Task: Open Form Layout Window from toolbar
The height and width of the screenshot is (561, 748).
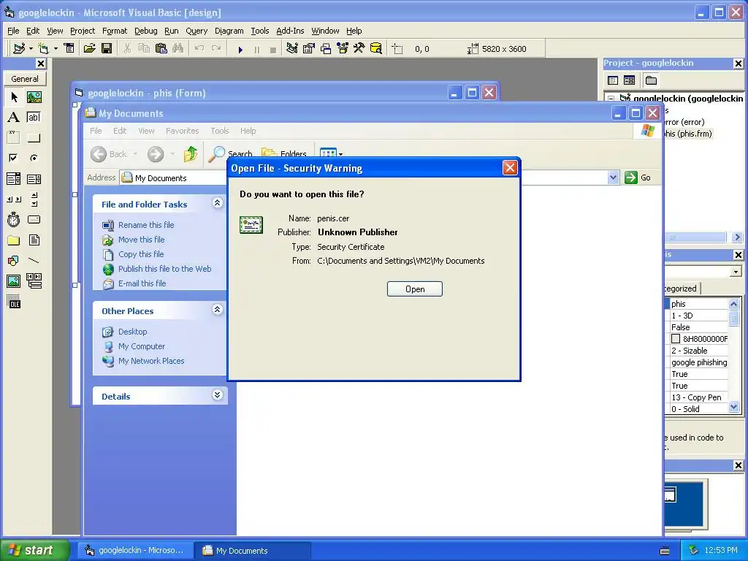Action: coord(326,49)
